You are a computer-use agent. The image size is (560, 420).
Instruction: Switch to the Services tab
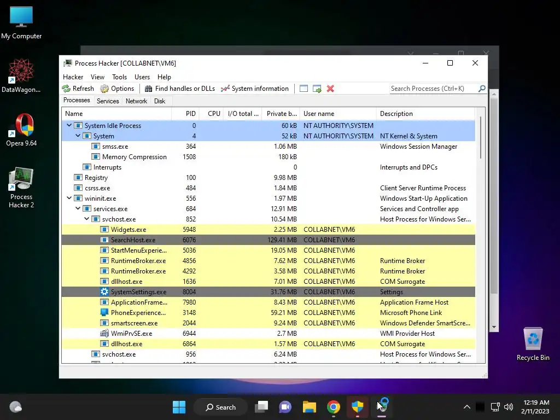click(108, 101)
